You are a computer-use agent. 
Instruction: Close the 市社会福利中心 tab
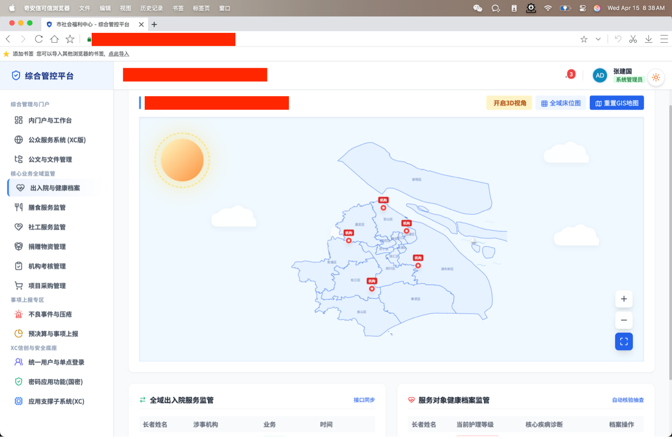pyautogui.click(x=141, y=24)
